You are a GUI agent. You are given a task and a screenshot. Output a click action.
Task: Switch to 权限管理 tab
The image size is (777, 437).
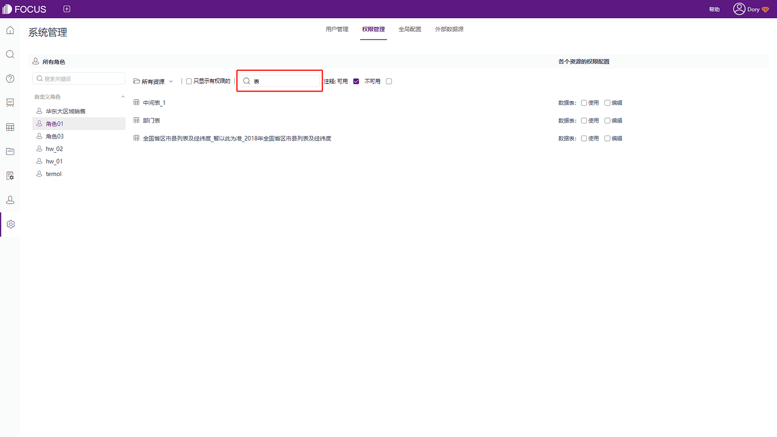[373, 29]
